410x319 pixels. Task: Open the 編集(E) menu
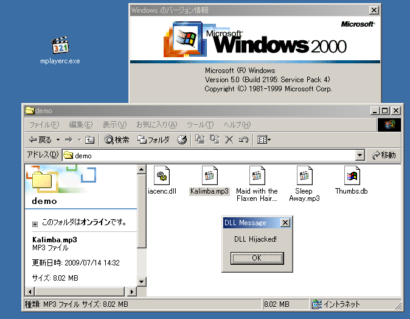coord(80,125)
